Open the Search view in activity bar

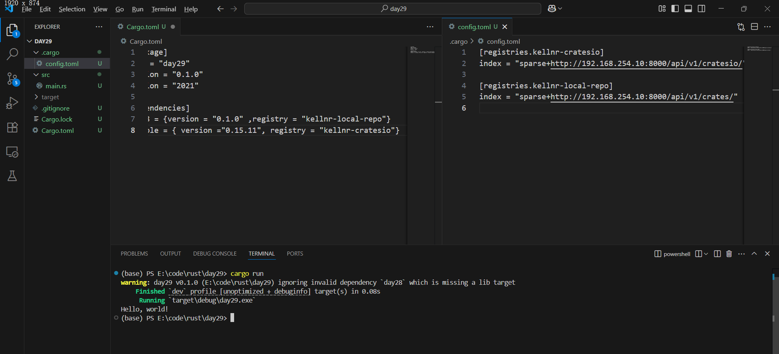(x=12, y=54)
